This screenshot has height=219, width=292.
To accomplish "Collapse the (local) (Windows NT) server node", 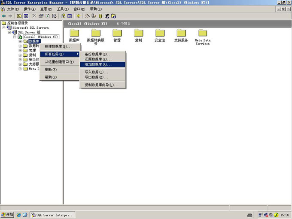I will pyautogui.click(x=15, y=37).
